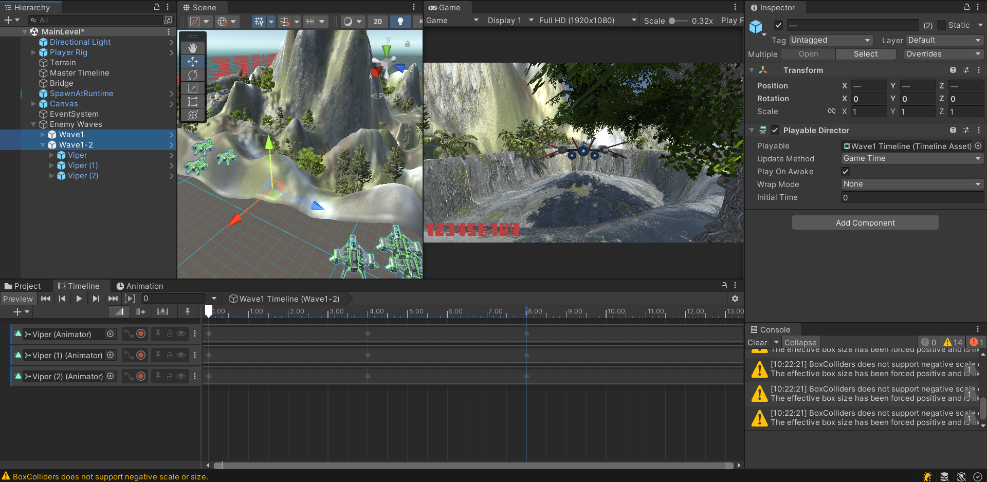Click Add Component button
Screen dimensions: 987x482
coord(865,223)
